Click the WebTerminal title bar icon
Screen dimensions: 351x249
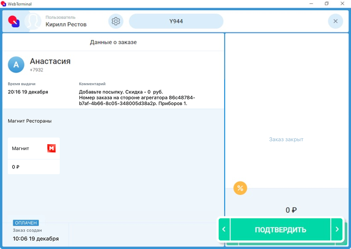pyautogui.click(x=4, y=4)
